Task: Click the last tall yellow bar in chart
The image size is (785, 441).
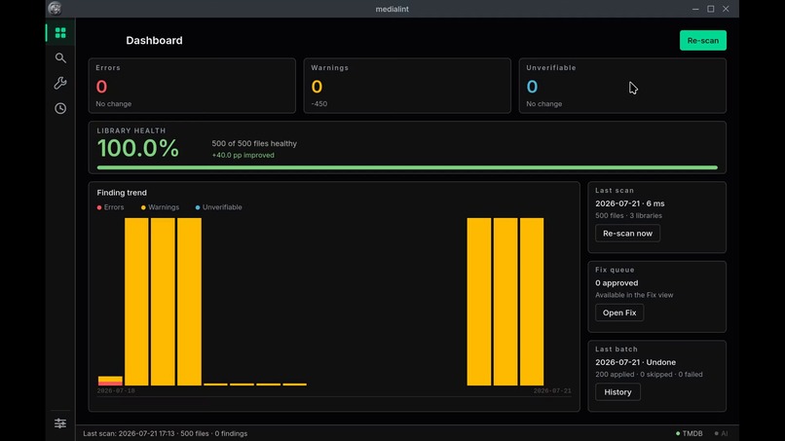Action: point(532,302)
